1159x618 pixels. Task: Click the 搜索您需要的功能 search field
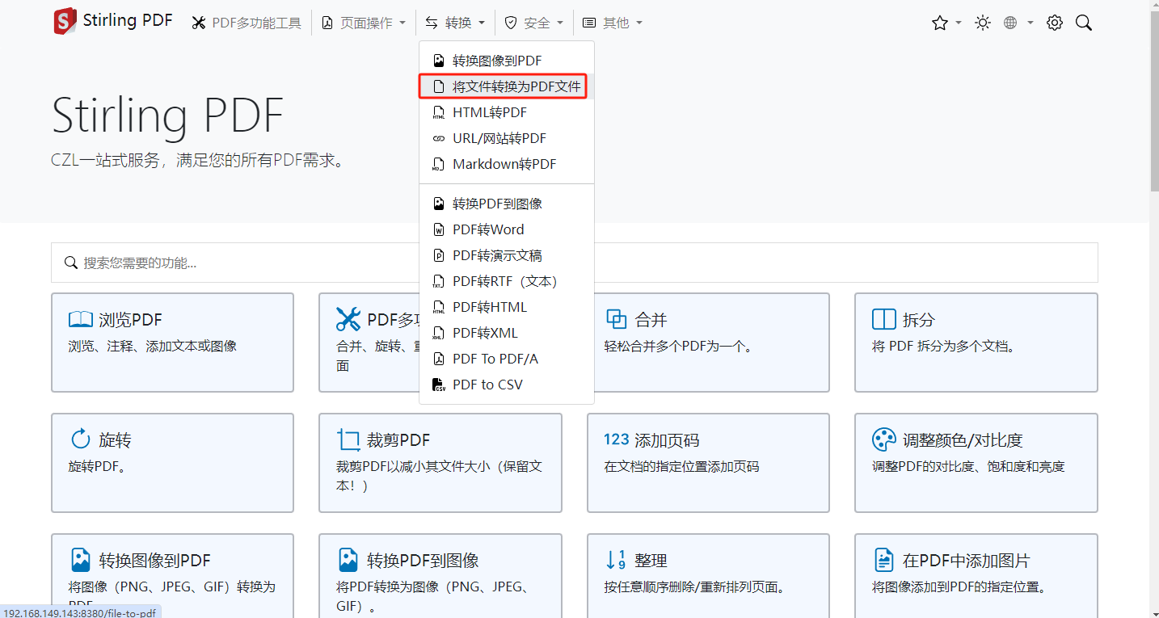pyautogui.click(x=575, y=263)
